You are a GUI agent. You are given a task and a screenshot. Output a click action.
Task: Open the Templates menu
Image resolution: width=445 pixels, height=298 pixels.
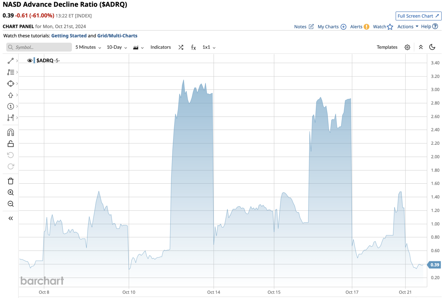[x=387, y=47]
